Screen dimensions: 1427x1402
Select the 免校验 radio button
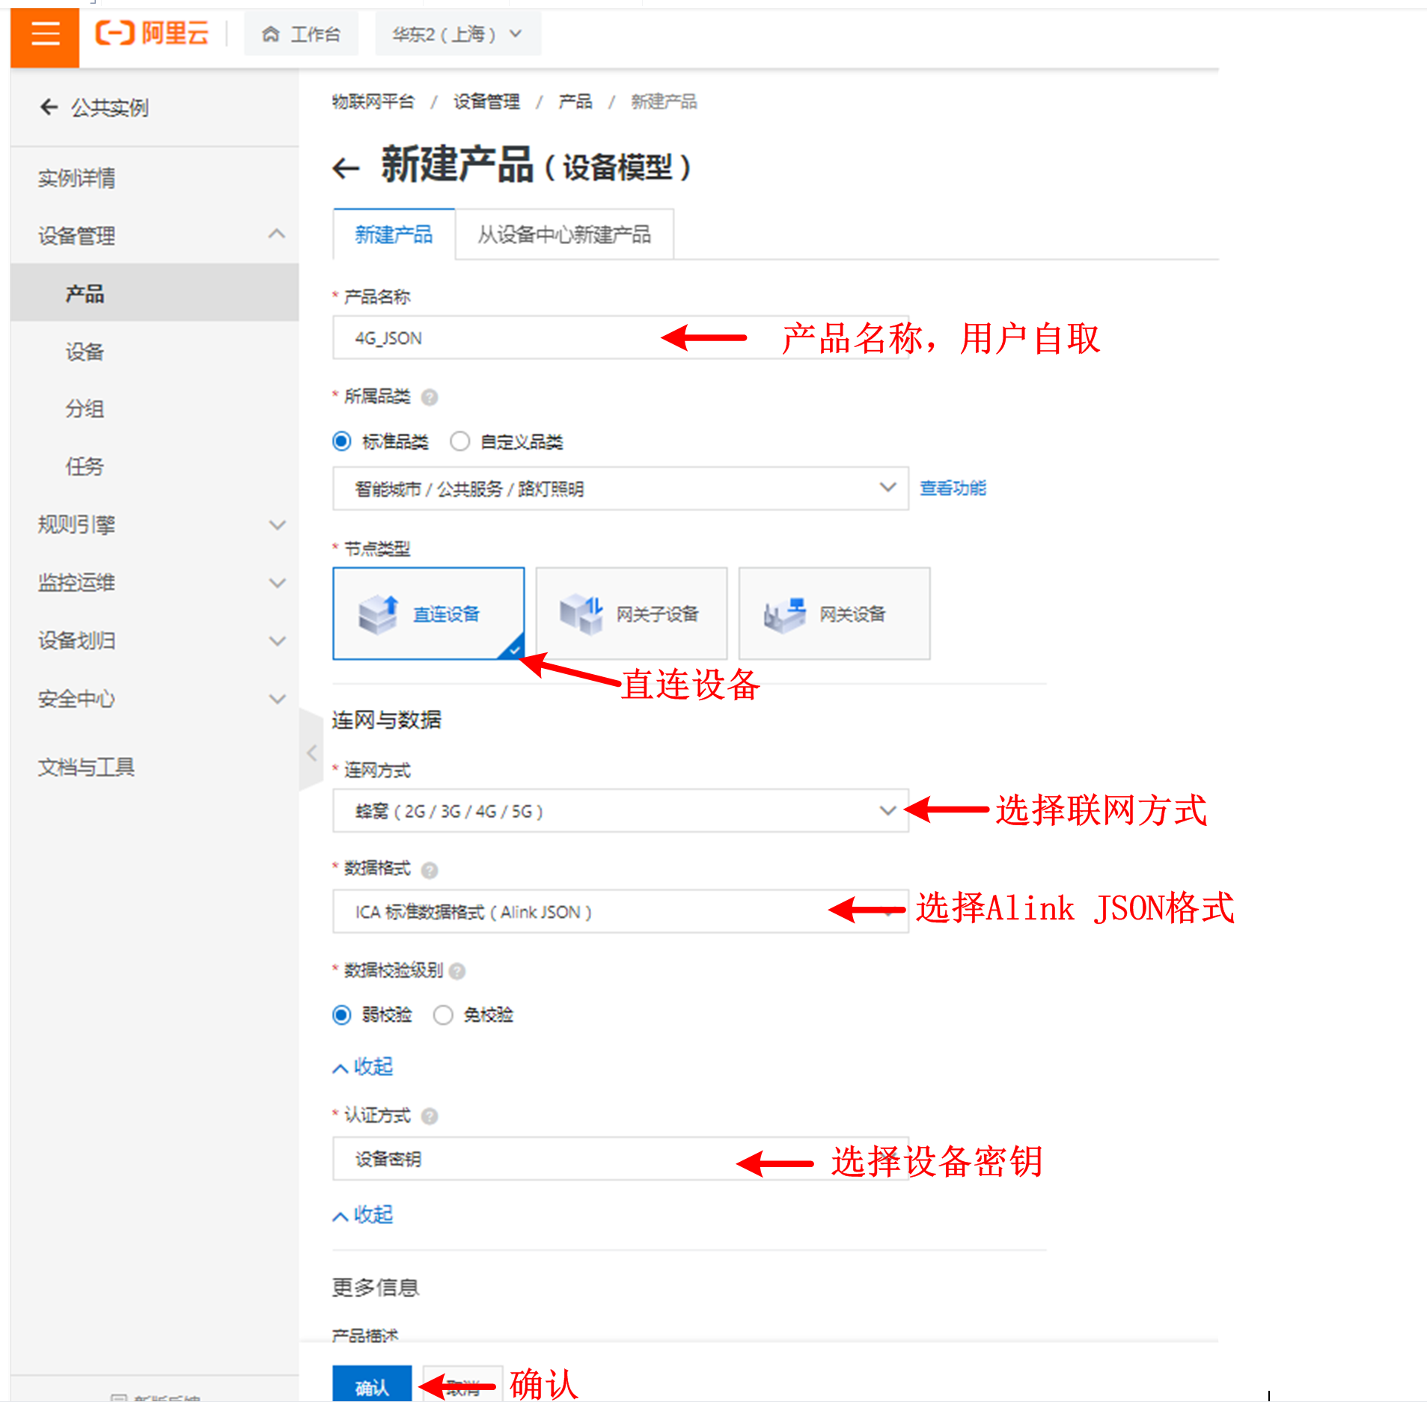coord(443,1015)
